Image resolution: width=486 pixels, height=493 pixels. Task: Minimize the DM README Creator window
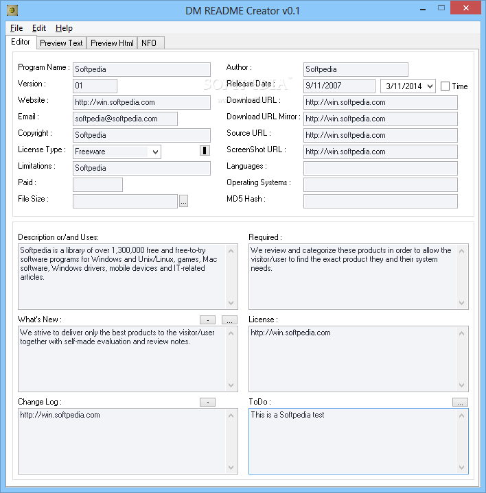pyautogui.click(x=423, y=9)
